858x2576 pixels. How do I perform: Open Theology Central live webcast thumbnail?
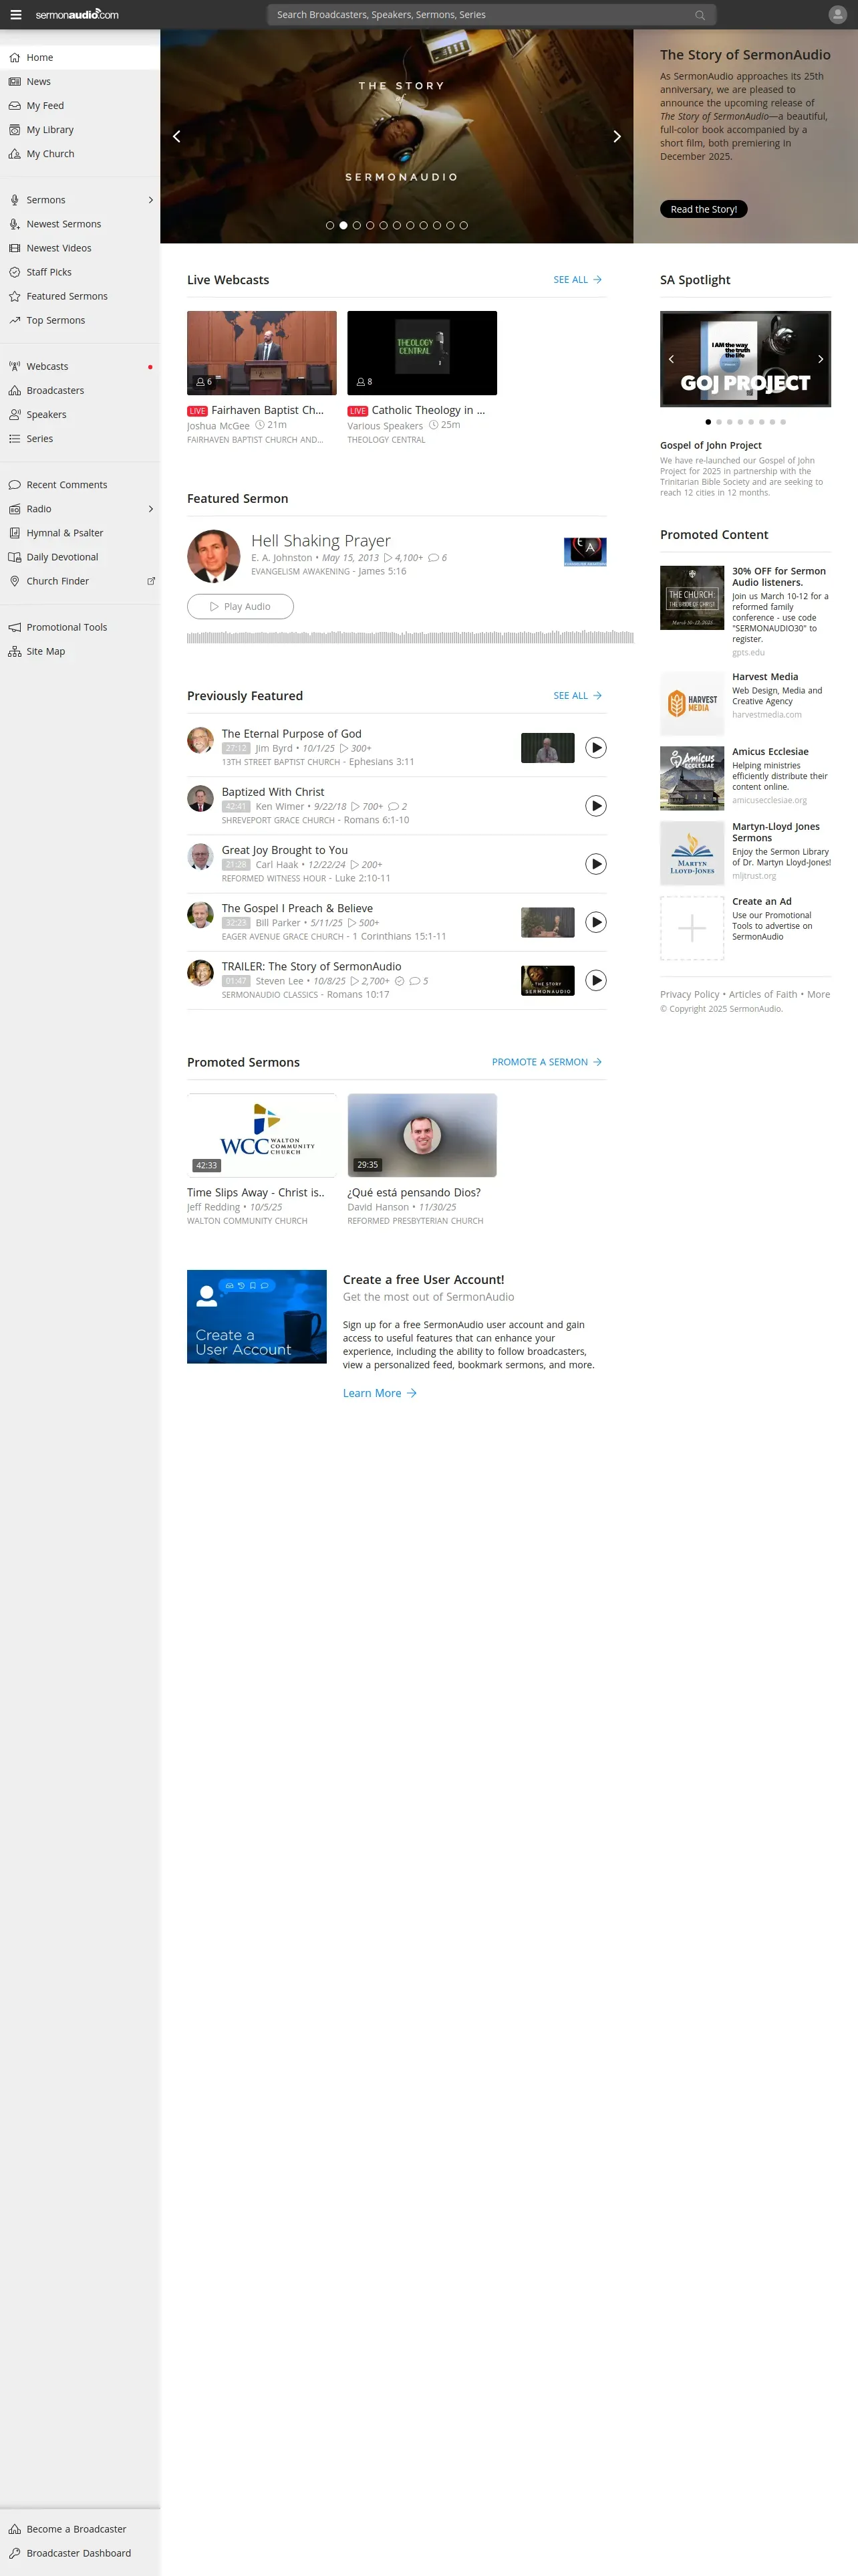[422, 353]
